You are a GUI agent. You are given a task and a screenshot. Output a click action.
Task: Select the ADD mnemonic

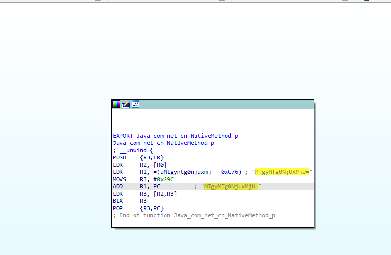118,186
